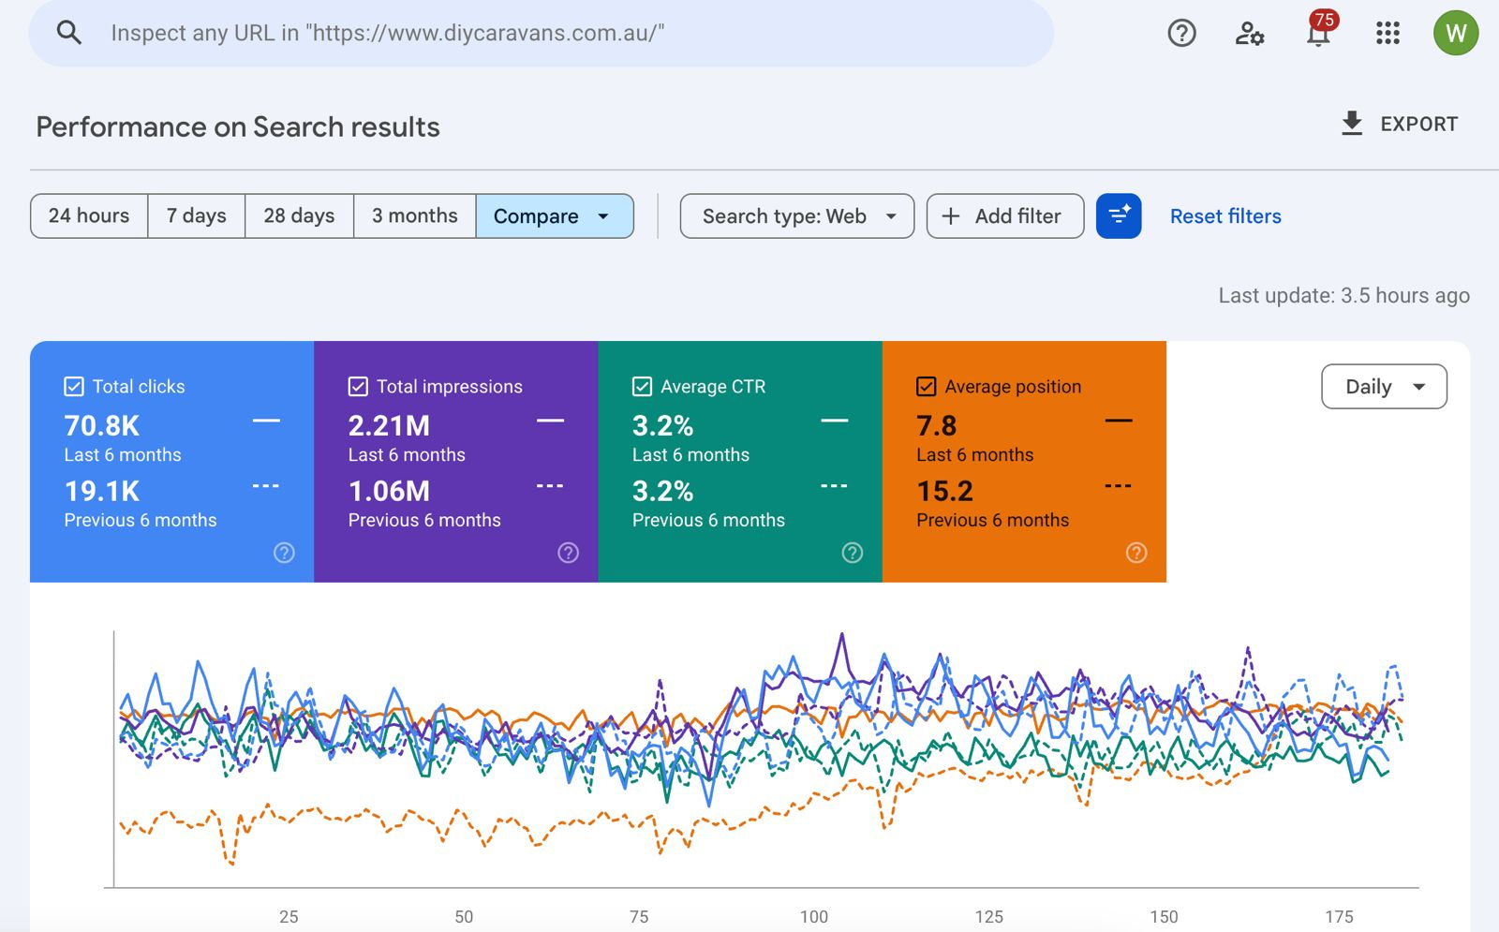1499x932 pixels.
Task: Open the notifications bell with 75 badge
Action: (x=1318, y=34)
